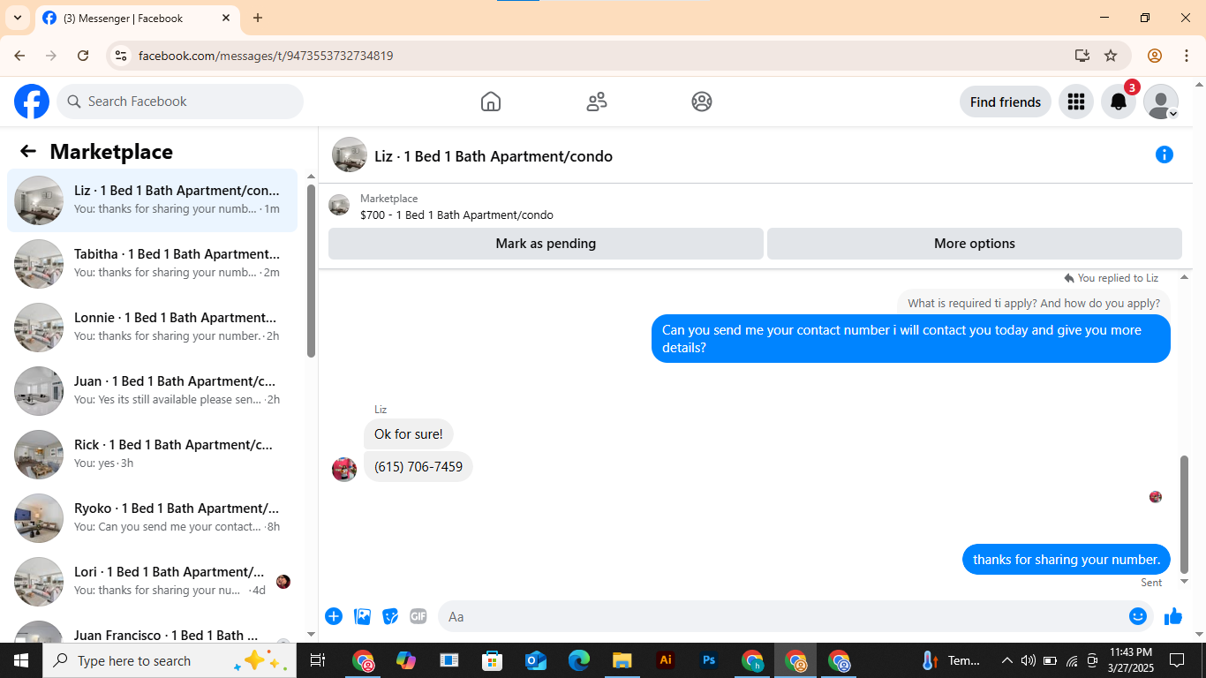
Task: Open Microsoft Edge from the taskbar
Action: (579, 660)
